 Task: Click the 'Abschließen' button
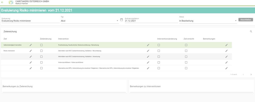(245, 20)
